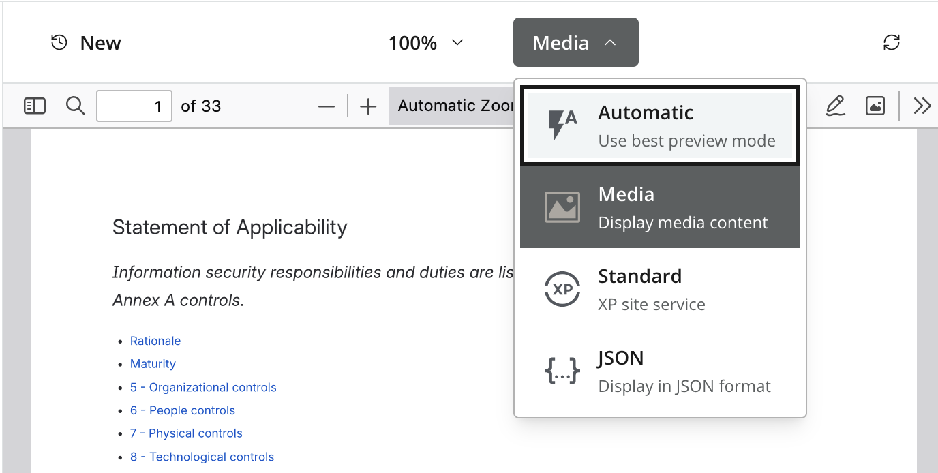Screen dimensions: 938x473
Task: Go to 6 - People controls
Action: tap(183, 410)
